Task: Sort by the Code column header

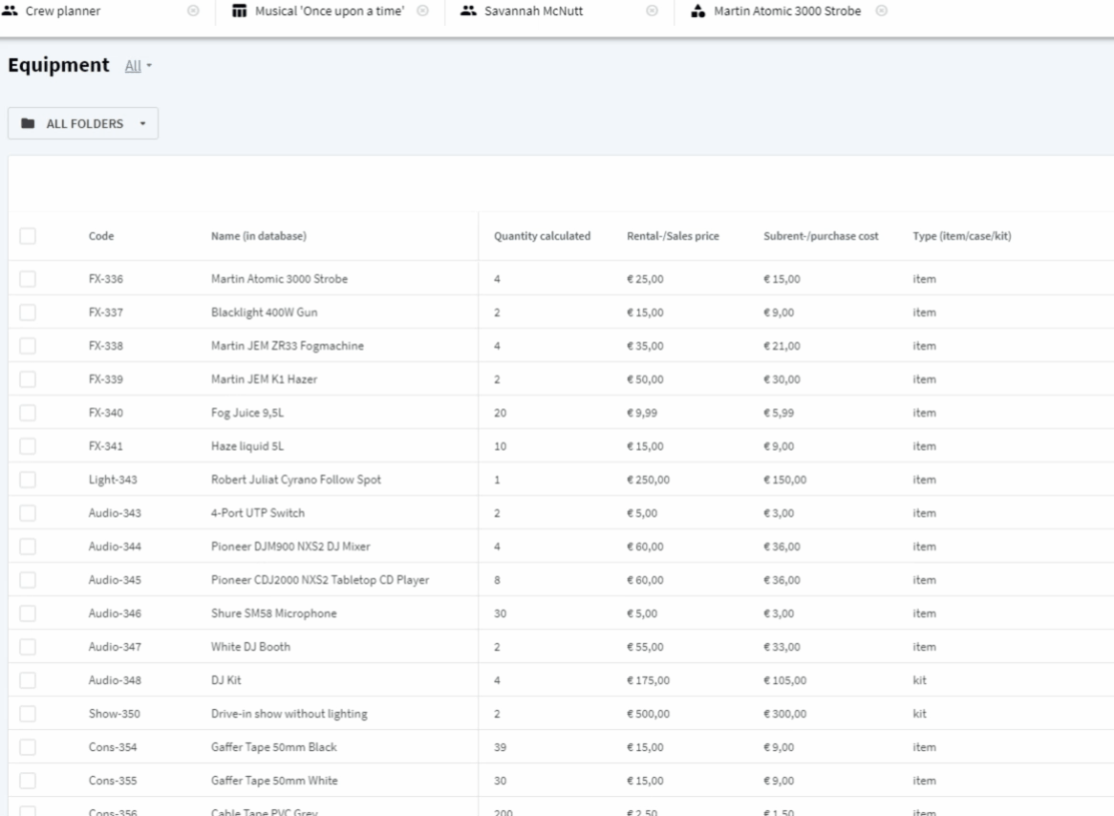Action: click(x=101, y=236)
